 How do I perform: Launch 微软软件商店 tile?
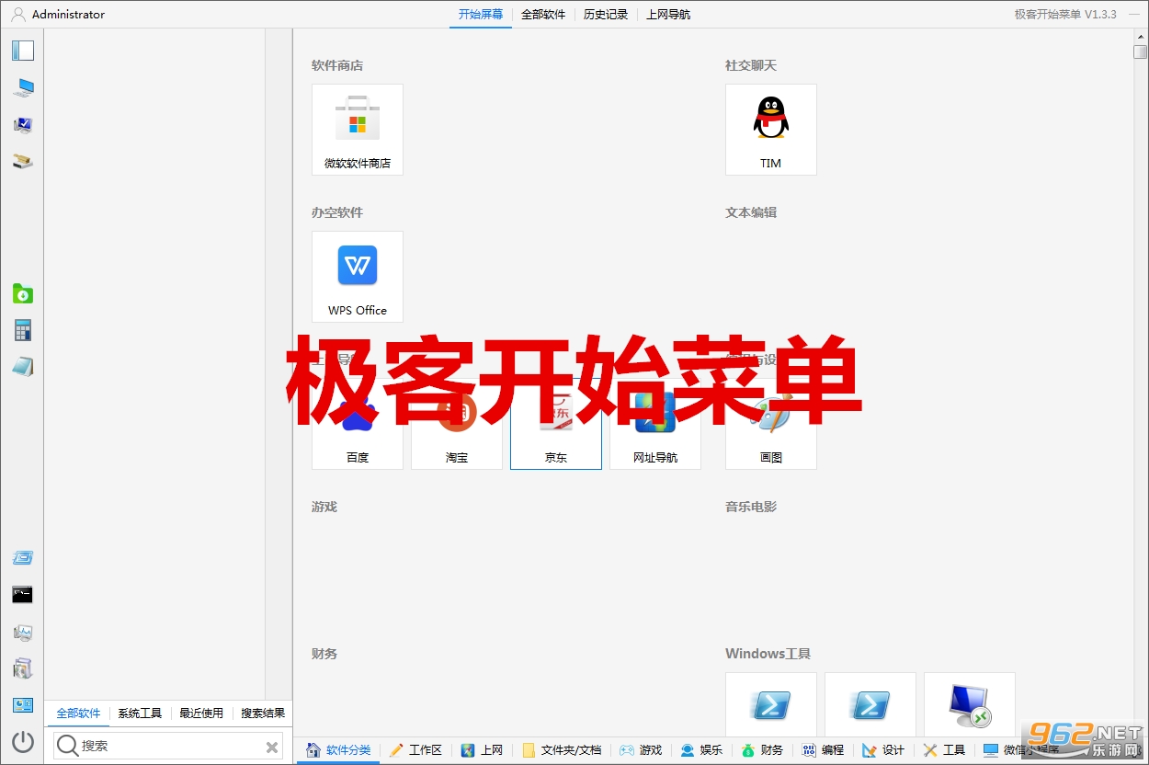[358, 130]
